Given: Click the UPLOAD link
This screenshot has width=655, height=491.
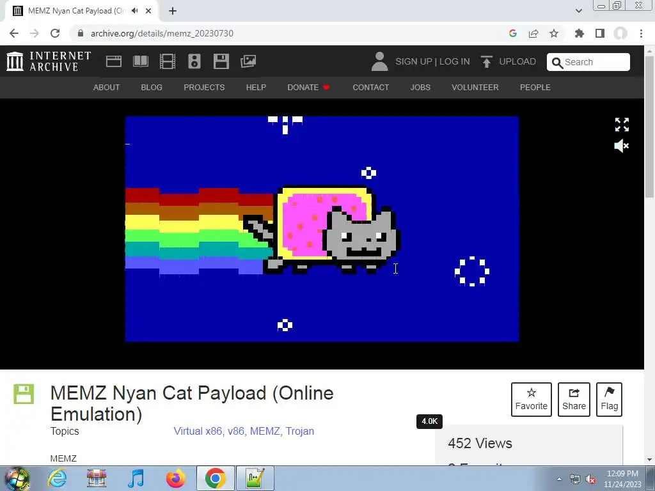Looking at the screenshot, I should pos(517,61).
